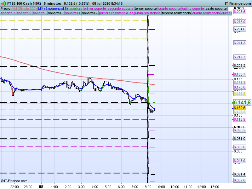252x189 pixels.
Task: Click the soporte10 legend label
Action: click(56, 13)
